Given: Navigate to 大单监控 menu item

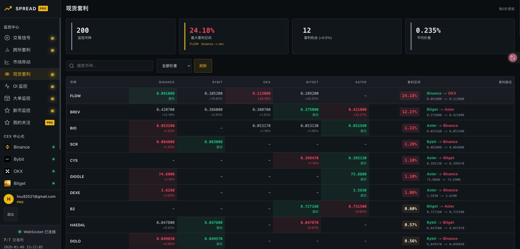Looking at the screenshot, I should click(30, 98).
